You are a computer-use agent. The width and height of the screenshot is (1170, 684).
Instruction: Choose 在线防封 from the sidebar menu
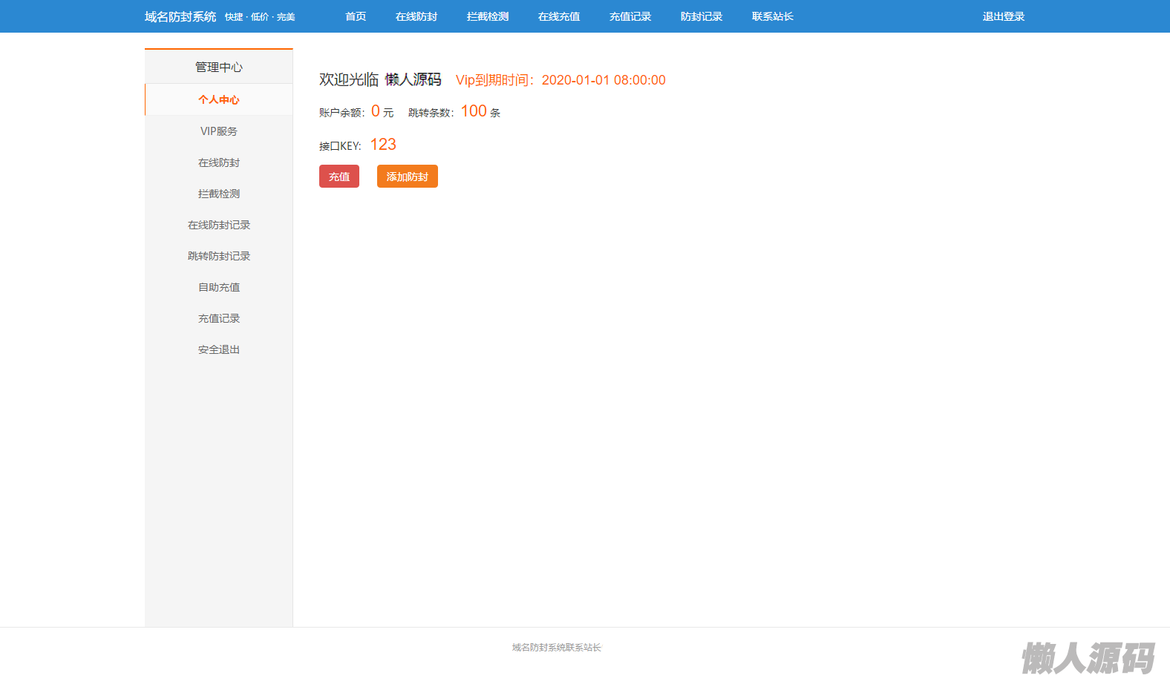click(219, 162)
